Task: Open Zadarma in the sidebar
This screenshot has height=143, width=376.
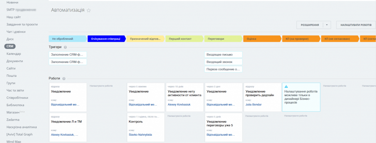Action: pyautogui.click(x=13, y=120)
